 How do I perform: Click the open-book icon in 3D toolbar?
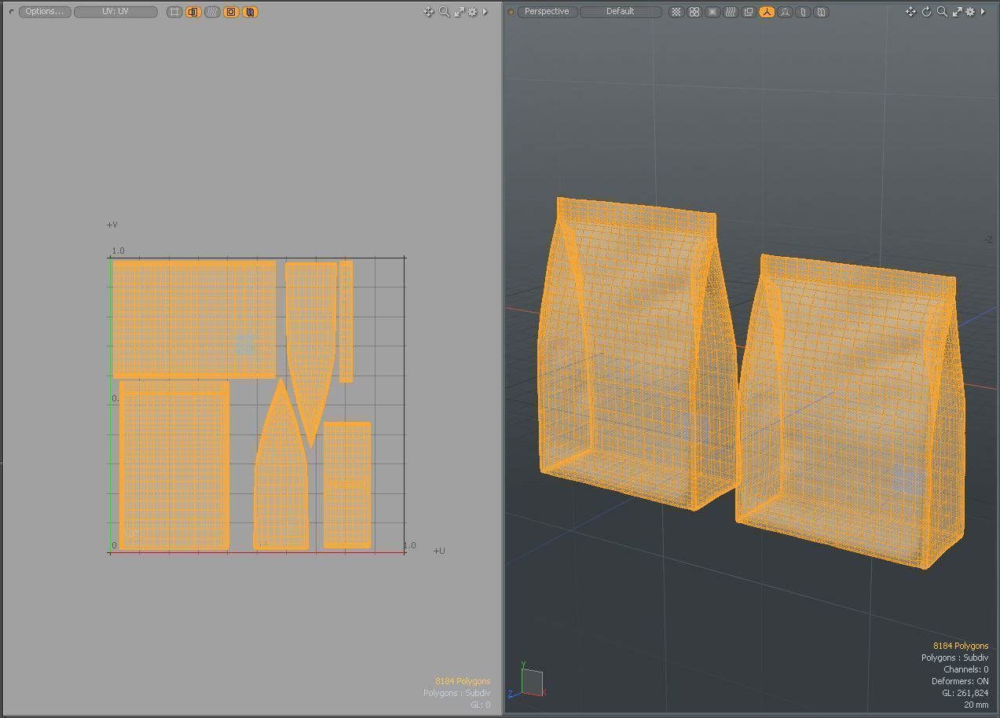pos(821,12)
